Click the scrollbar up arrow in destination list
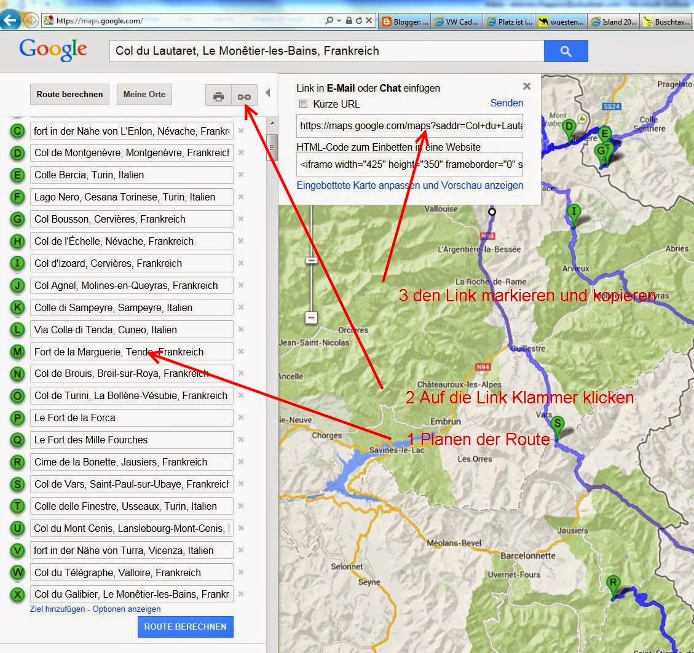Screen dimensions: 694x653 pyautogui.click(x=272, y=123)
